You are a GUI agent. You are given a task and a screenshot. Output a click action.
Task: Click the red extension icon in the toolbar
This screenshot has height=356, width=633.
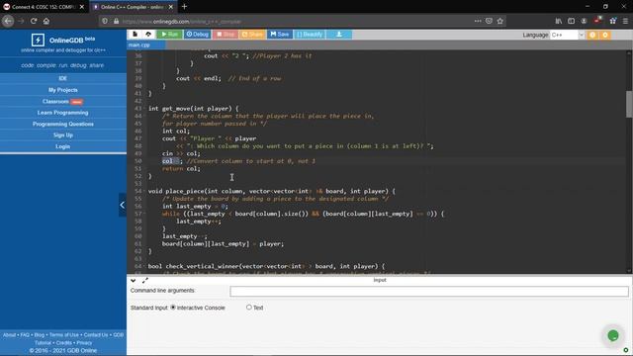coord(597,20)
